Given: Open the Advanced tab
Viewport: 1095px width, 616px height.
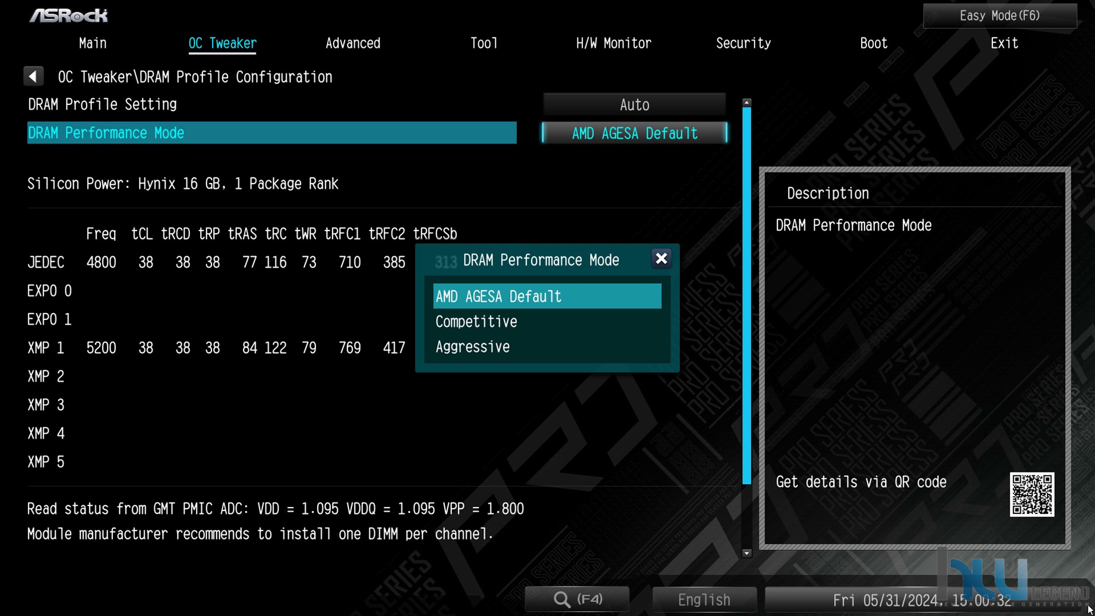Looking at the screenshot, I should pyautogui.click(x=353, y=44).
